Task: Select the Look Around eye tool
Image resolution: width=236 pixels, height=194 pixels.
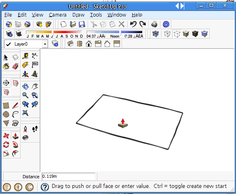Action: pyautogui.click(x=25, y=138)
